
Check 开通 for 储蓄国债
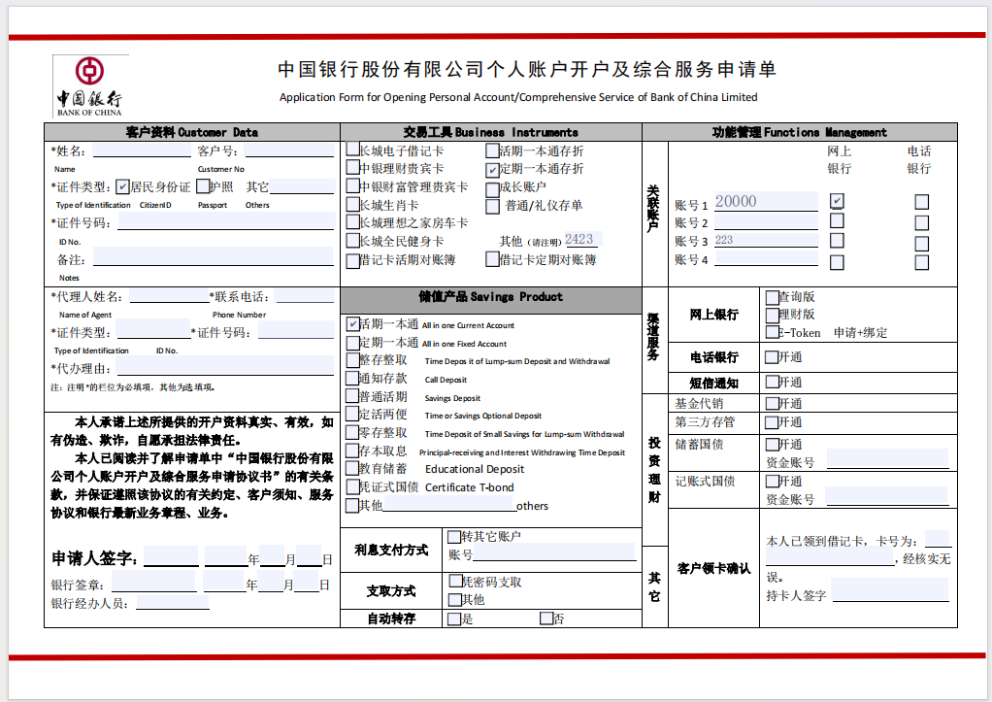[772, 445]
